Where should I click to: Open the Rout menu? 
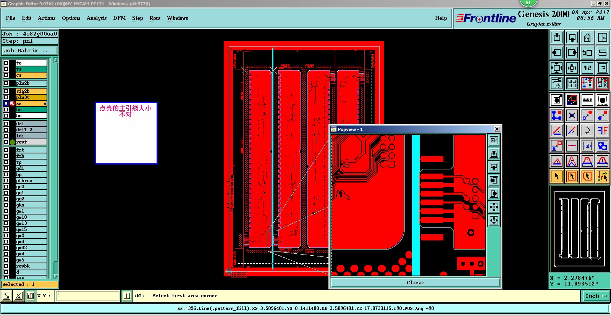tap(155, 18)
